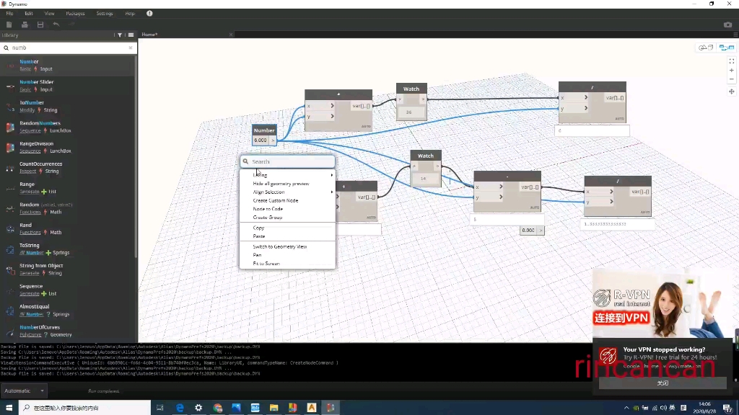
Task: Click the zoom in plus icon
Action: [x=731, y=71]
